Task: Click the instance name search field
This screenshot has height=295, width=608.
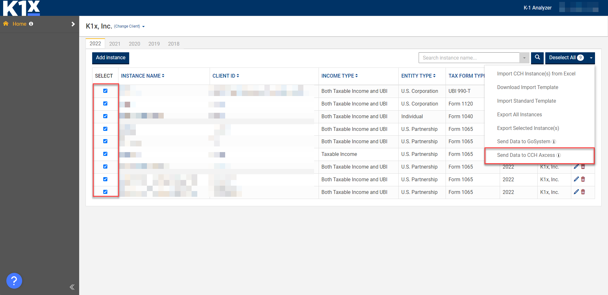Action: click(469, 58)
